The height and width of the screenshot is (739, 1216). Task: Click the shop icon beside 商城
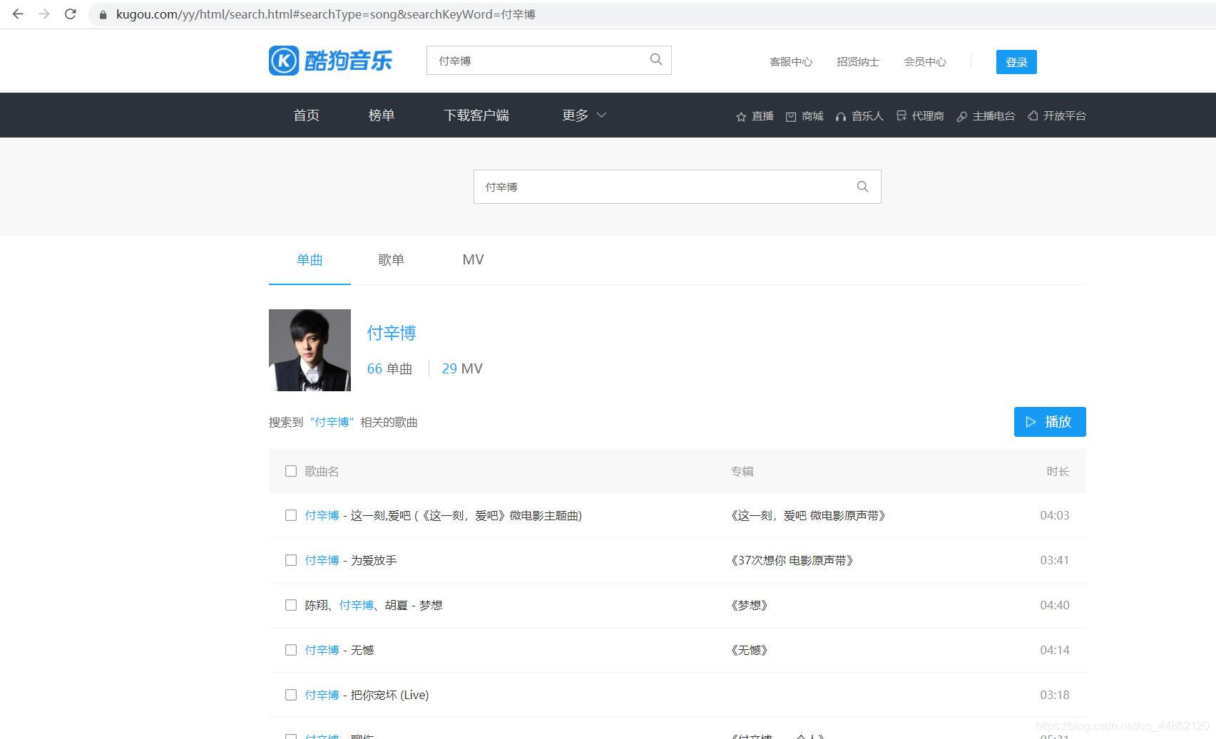coord(791,116)
